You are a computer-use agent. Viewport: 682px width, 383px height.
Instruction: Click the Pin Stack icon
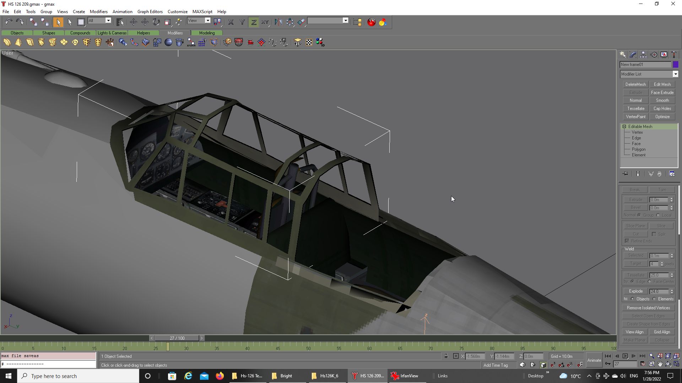[626, 174]
